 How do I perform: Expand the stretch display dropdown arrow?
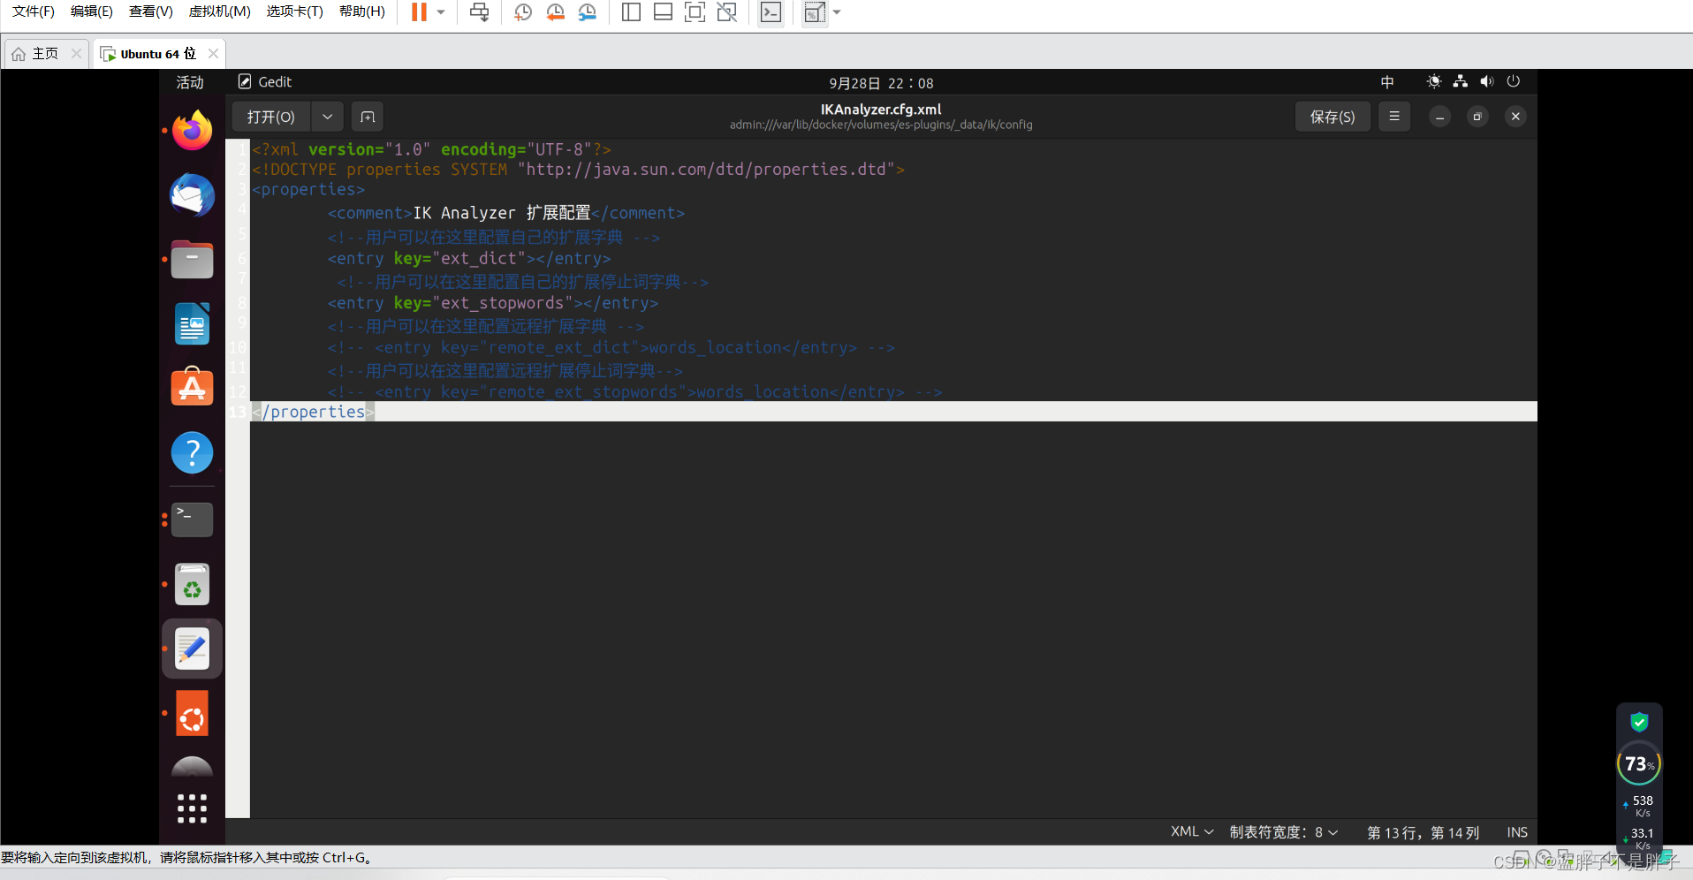pyautogui.click(x=837, y=12)
